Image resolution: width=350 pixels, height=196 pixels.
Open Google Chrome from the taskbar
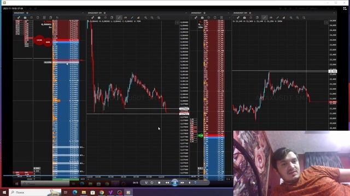pos(102,192)
